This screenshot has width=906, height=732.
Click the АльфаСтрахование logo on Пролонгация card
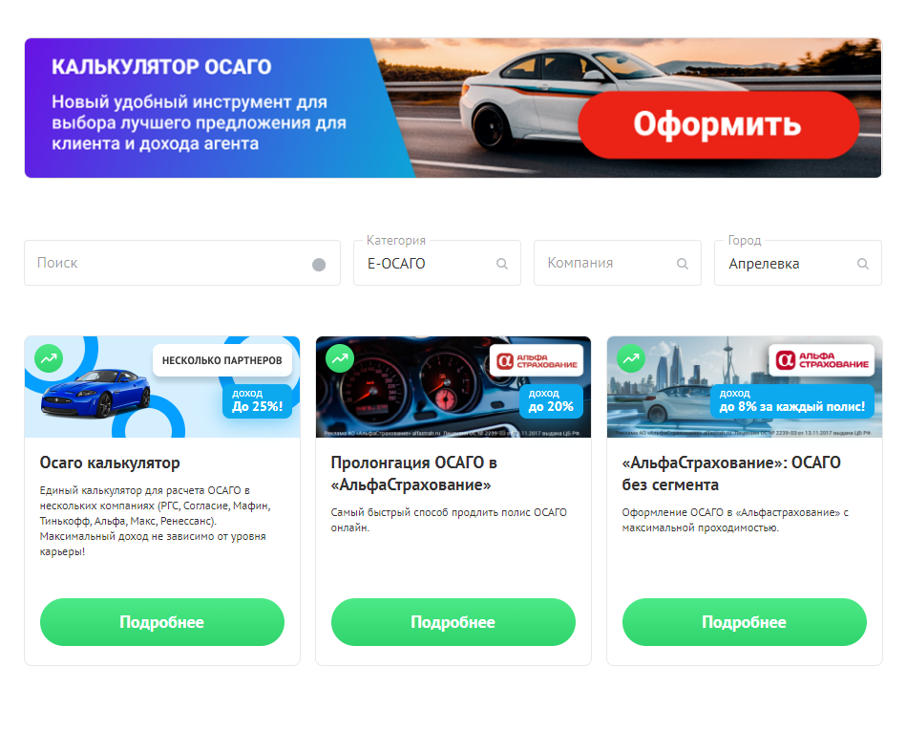(x=537, y=361)
